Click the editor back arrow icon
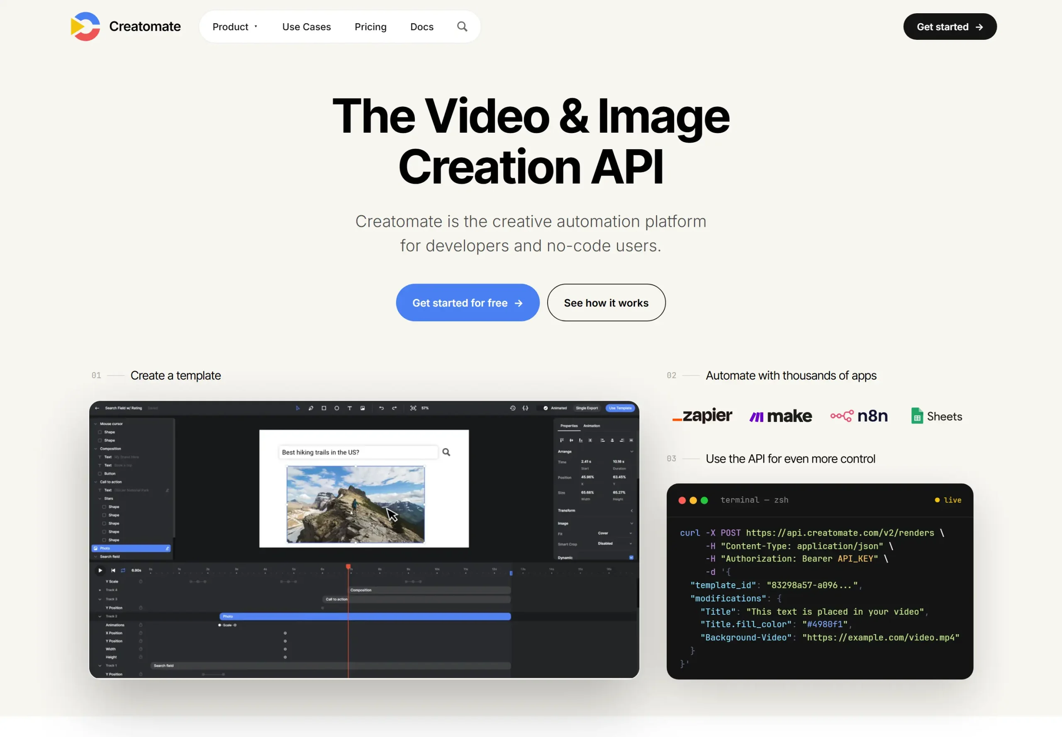Screen dimensions: 1062x737 pyautogui.click(x=97, y=408)
